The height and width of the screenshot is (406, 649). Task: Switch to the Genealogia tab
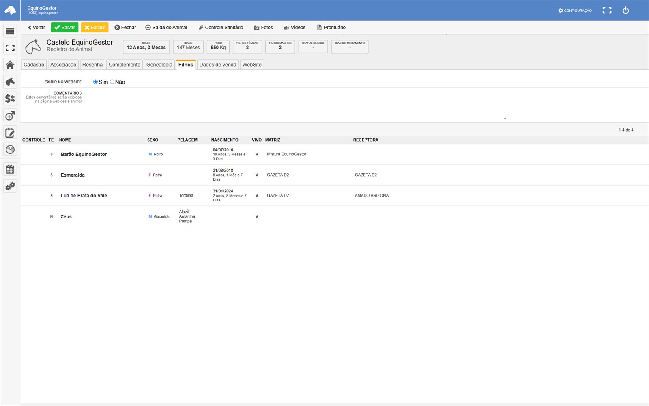[159, 65]
